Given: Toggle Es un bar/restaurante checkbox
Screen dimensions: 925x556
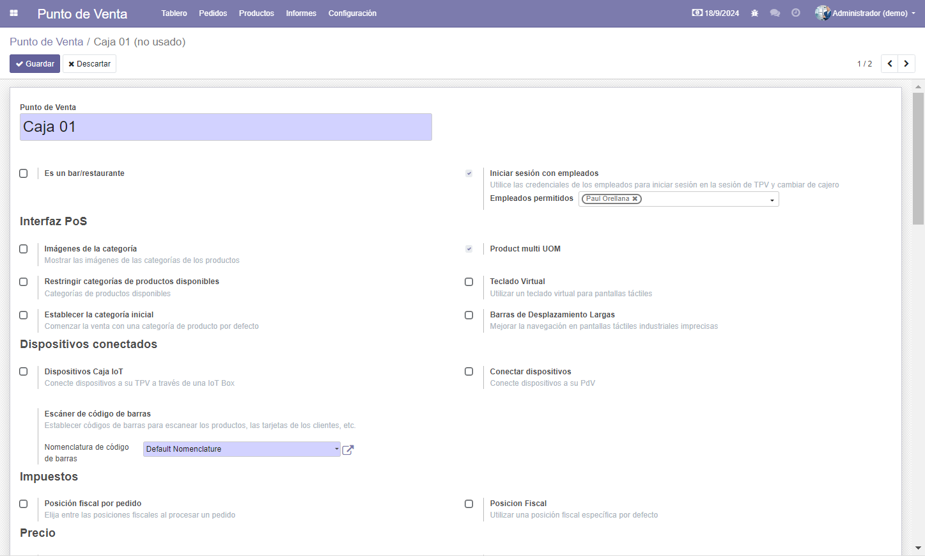Looking at the screenshot, I should [x=24, y=173].
